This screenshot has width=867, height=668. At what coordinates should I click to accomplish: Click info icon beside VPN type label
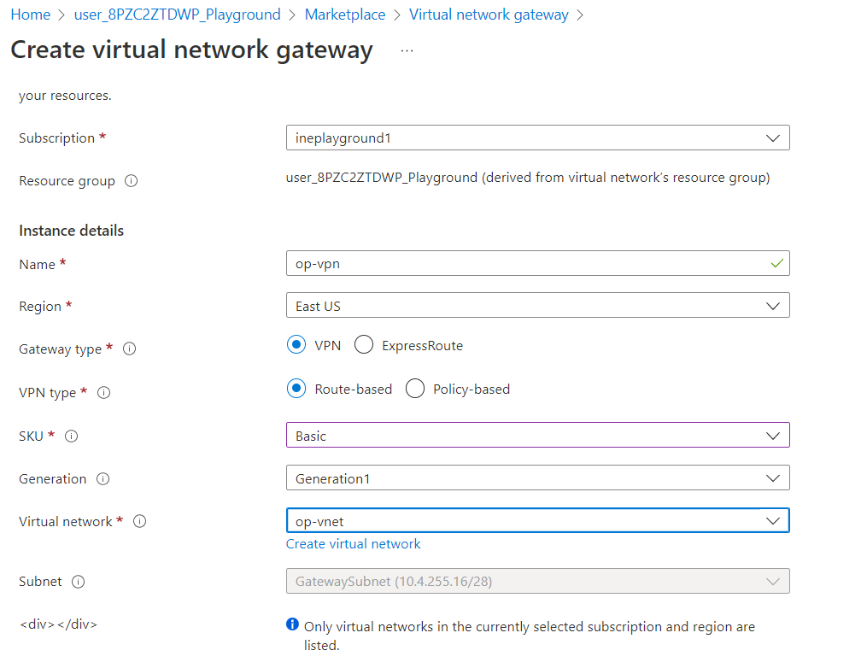pyautogui.click(x=104, y=393)
